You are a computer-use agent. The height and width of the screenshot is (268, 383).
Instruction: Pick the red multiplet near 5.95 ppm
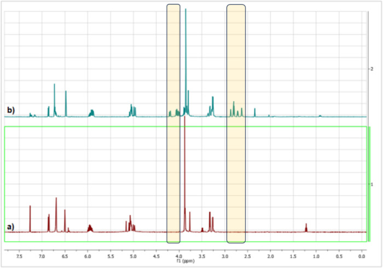90,229
